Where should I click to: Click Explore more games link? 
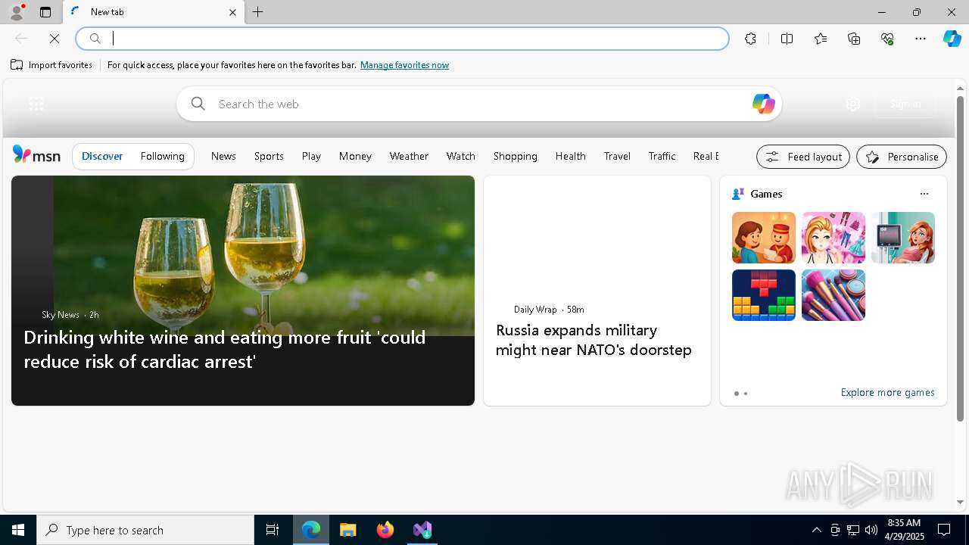click(887, 392)
